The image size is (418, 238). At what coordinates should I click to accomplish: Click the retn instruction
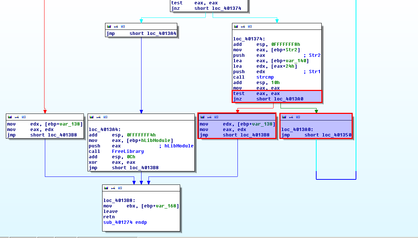click(109, 217)
